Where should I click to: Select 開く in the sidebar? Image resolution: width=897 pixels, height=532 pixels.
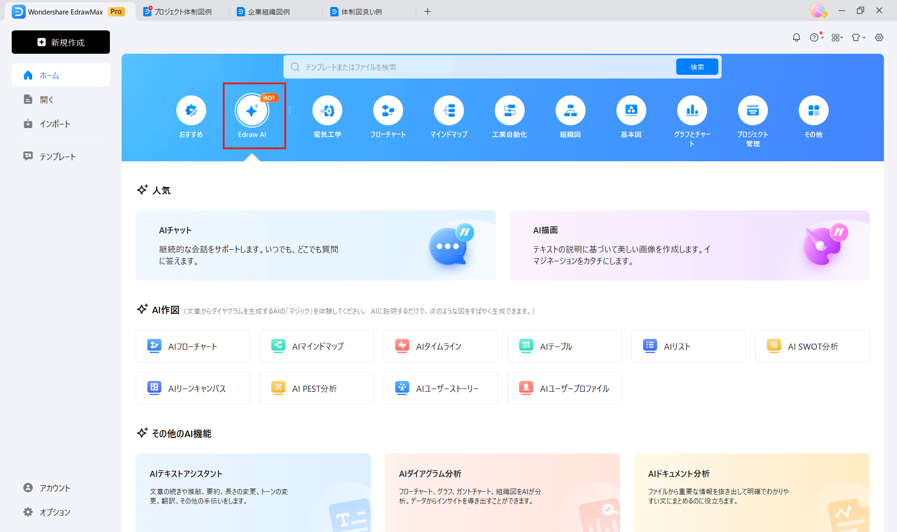[x=61, y=100]
